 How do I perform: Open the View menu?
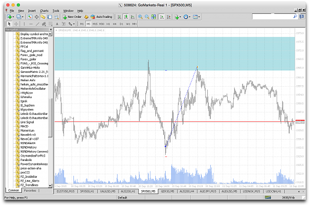click(x=21, y=11)
